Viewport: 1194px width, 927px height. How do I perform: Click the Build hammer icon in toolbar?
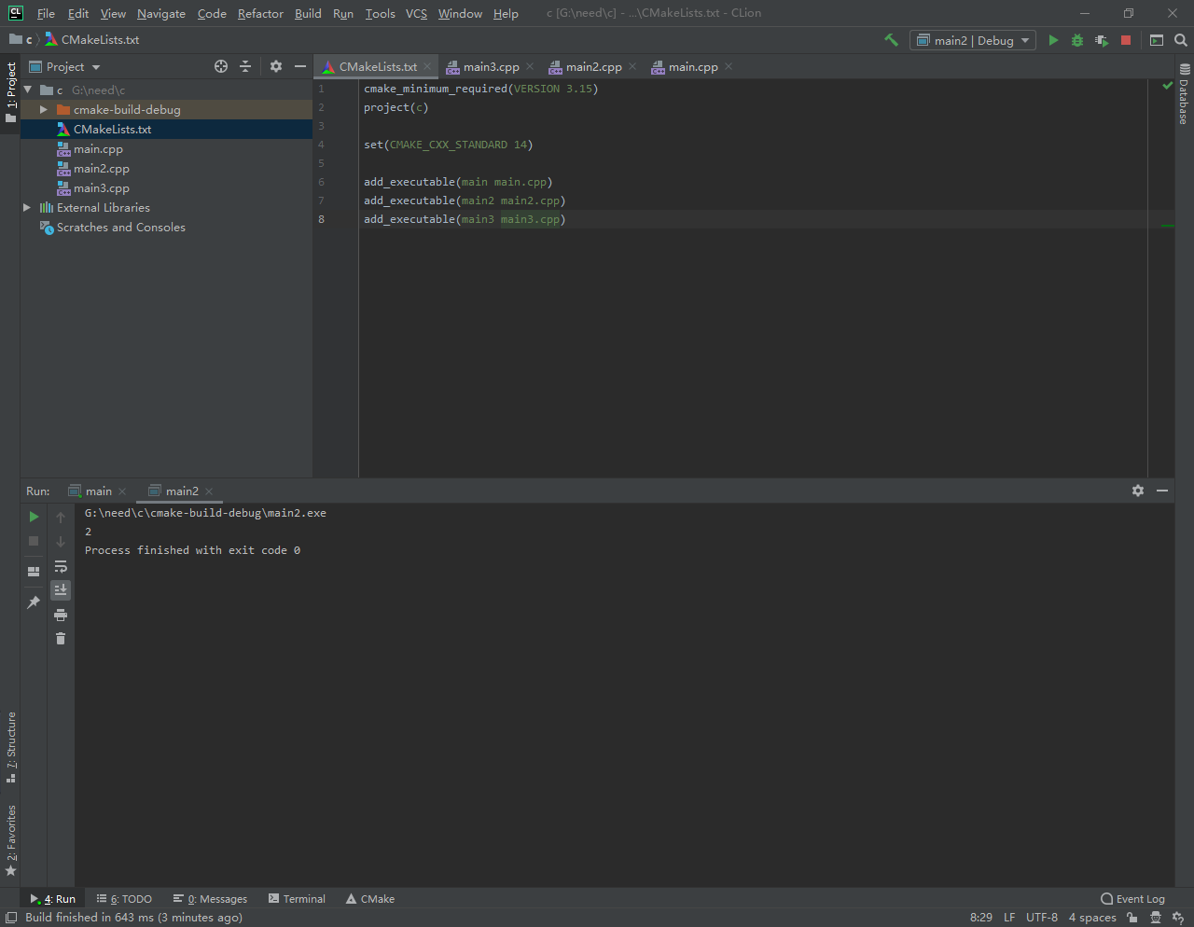891,40
